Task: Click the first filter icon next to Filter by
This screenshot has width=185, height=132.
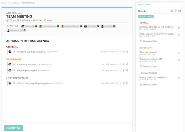Action: point(172,11)
